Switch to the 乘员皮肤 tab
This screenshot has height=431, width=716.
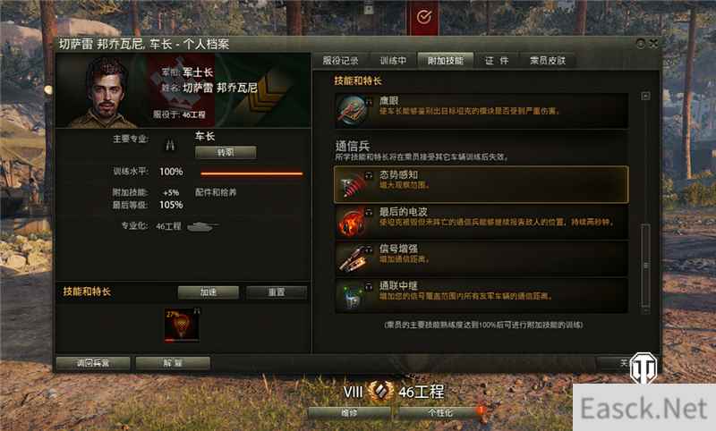pyautogui.click(x=548, y=61)
